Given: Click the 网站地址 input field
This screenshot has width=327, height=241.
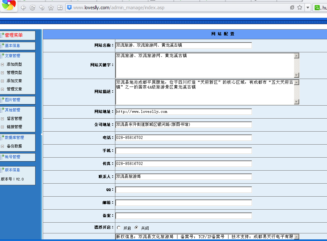Looking at the screenshot, I should click(x=184, y=112).
